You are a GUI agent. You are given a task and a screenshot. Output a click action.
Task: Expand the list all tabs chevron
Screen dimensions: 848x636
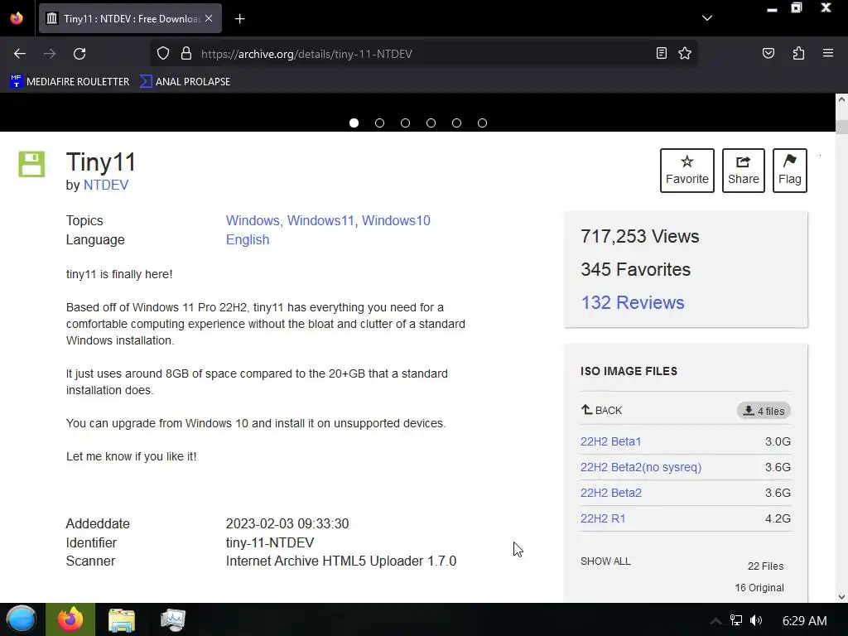[x=707, y=18]
